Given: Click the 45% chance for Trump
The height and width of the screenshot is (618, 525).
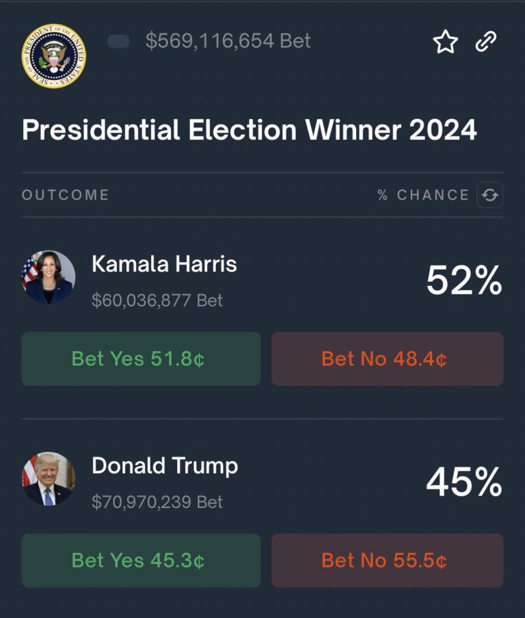Looking at the screenshot, I should click(464, 482).
